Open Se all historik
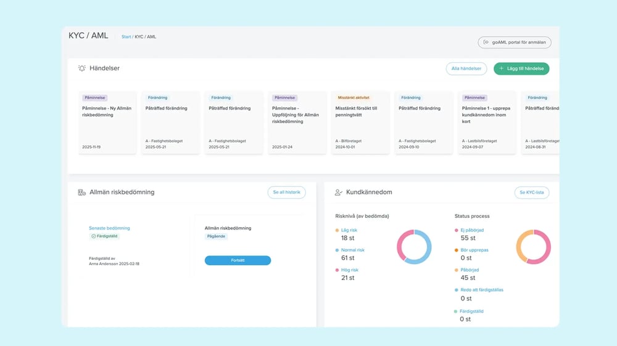Screen dimensions: 617x346 point(286,192)
